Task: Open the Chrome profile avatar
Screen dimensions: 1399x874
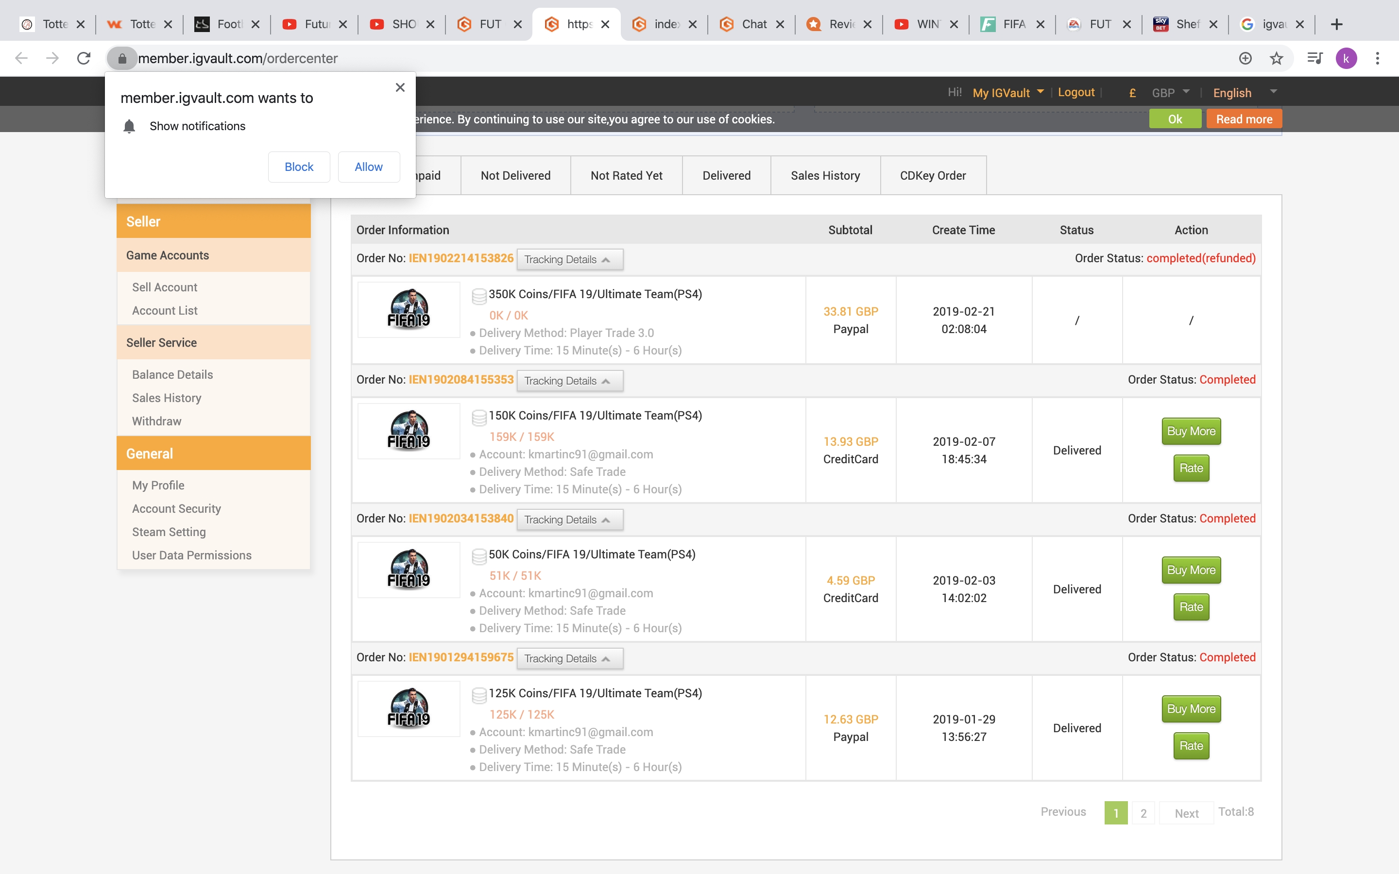Action: pyautogui.click(x=1346, y=58)
